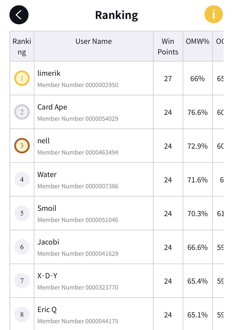Viewport: 233px width, 330px height.
Task: Select the Win Points column header
Action: tap(168, 46)
